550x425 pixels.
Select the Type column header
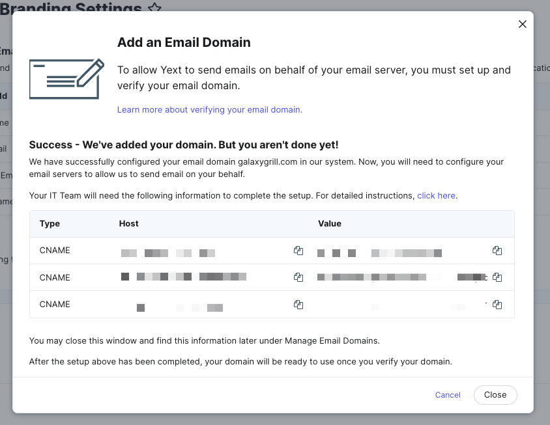point(50,223)
